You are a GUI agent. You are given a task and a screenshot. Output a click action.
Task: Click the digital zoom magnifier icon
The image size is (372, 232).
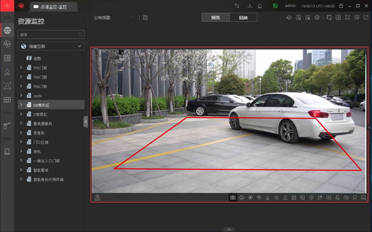[x=277, y=197]
